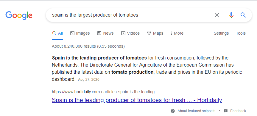Click the Feedback flag icon
257x116 pixels.
[226, 111]
